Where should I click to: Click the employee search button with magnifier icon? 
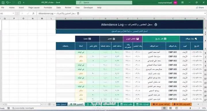tap(191, 39)
